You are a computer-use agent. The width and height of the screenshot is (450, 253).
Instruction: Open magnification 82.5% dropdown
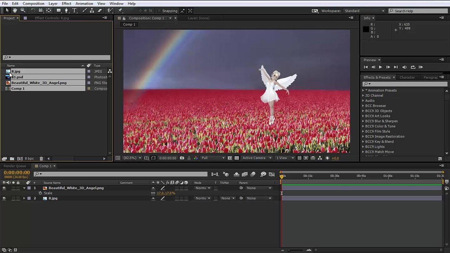pyautogui.click(x=132, y=158)
